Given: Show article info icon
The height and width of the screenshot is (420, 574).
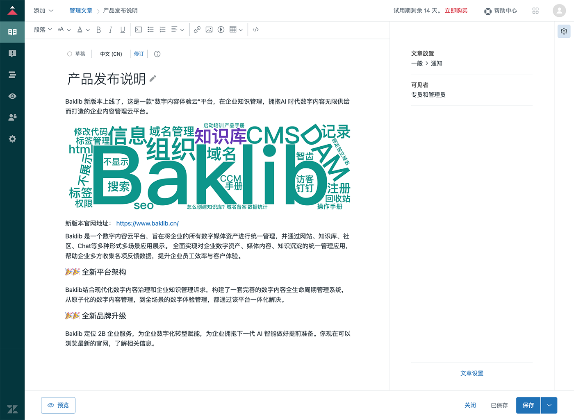Looking at the screenshot, I should coord(157,54).
